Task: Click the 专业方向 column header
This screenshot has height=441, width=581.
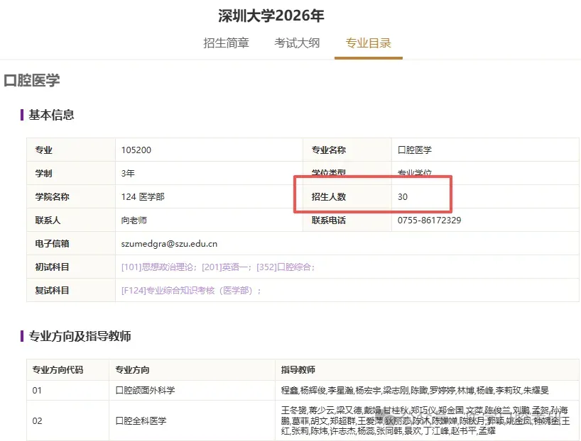Action: coord(192,369)
